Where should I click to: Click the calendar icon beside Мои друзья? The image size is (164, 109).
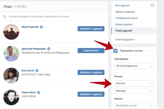pyautogui.click(x=152, y=5)
